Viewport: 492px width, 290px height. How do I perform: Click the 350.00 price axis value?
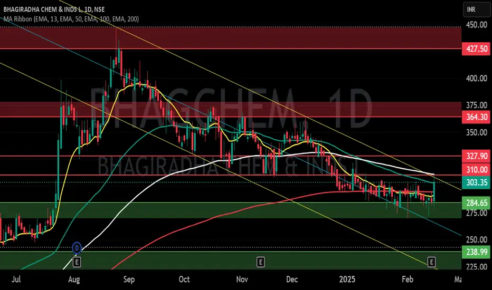click(x=476, y=132)
